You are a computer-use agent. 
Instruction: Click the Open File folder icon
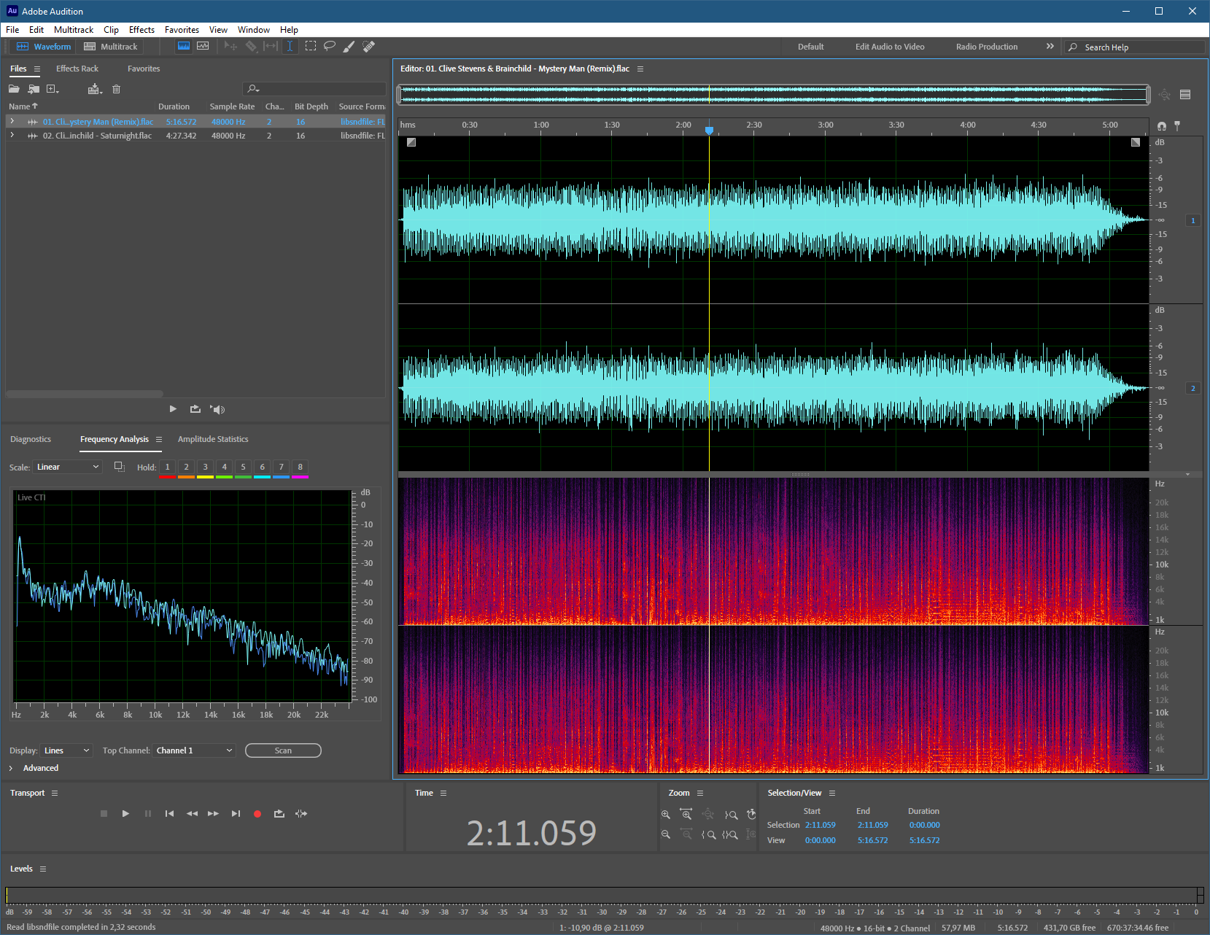[x=14, y=89]
